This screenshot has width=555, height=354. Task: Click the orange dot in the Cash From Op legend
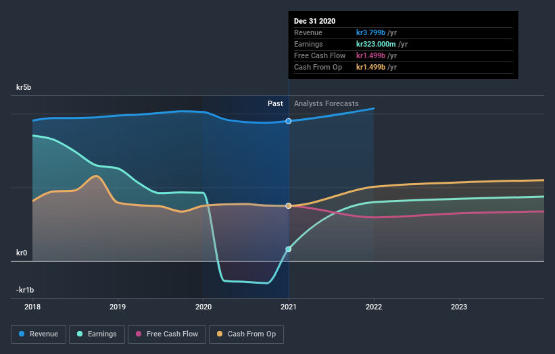point(220,334)
